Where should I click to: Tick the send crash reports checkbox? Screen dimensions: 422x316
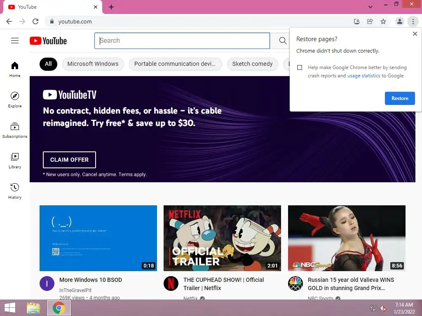(300, 67)
